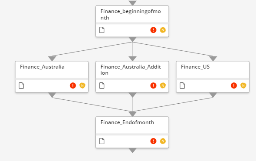Click the document icon in Finance_Endofmonth node
Screen dimensions: 256x161
[x=102, y=141]
